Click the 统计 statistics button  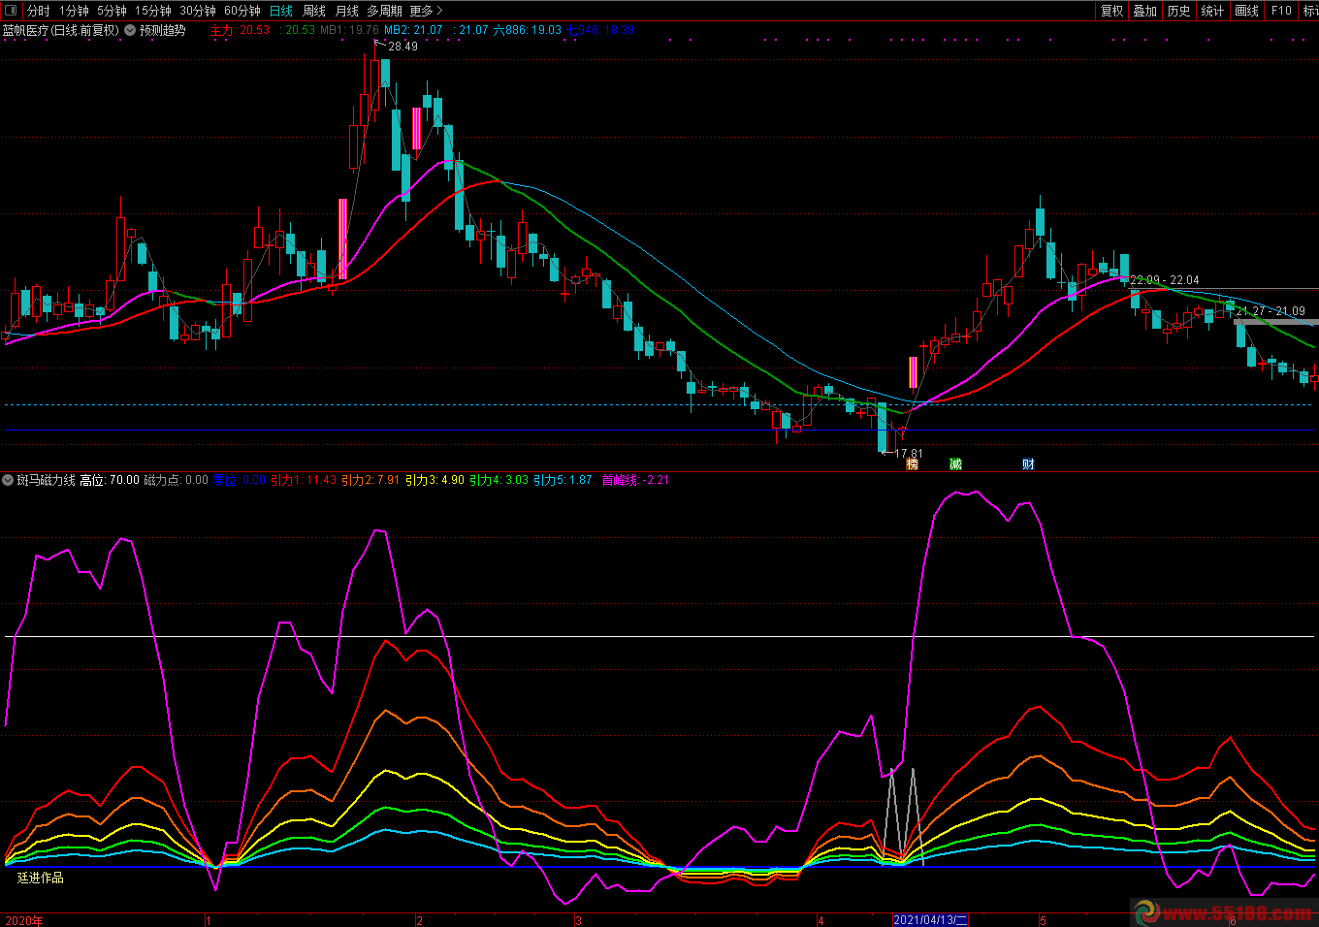pyautogui.click(x=1212, y=11)
